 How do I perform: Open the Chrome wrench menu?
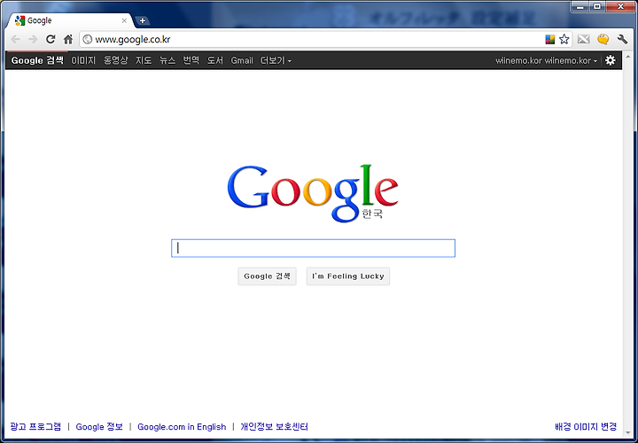(x=623, y=39)
